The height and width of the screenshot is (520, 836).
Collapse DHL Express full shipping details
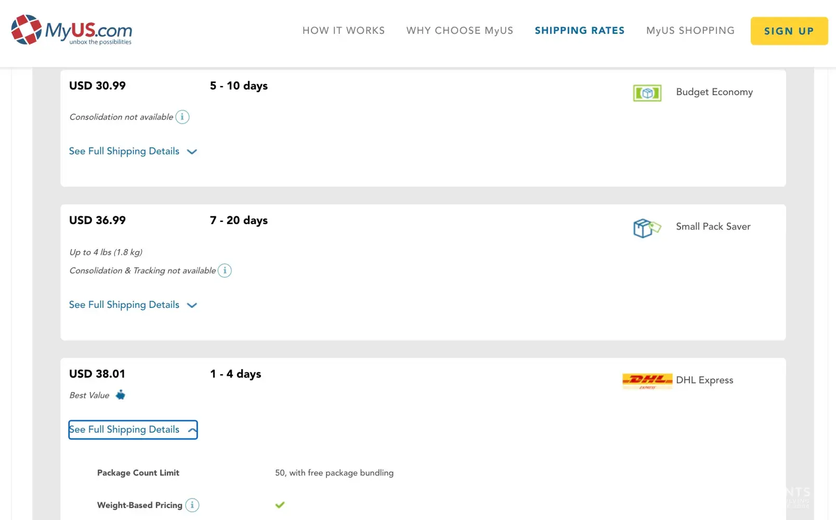click(133, 430)
